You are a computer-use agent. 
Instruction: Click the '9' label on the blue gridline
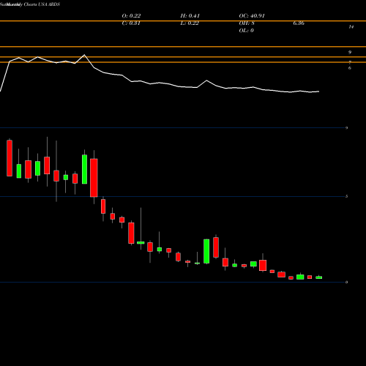pyautogui.click(x=346, y=128)
